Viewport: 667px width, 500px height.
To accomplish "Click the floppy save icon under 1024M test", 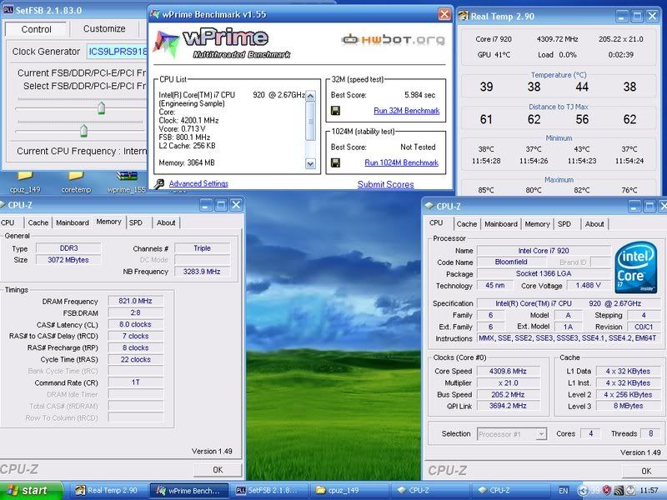I will (x=335, y=162).
